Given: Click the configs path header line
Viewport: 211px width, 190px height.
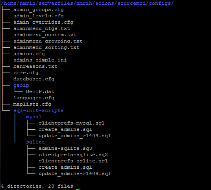Looking at the screenshot, I should pos(87,3).
